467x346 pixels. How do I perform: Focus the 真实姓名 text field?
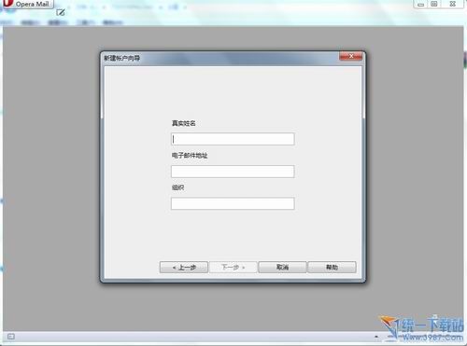(233, 139)
